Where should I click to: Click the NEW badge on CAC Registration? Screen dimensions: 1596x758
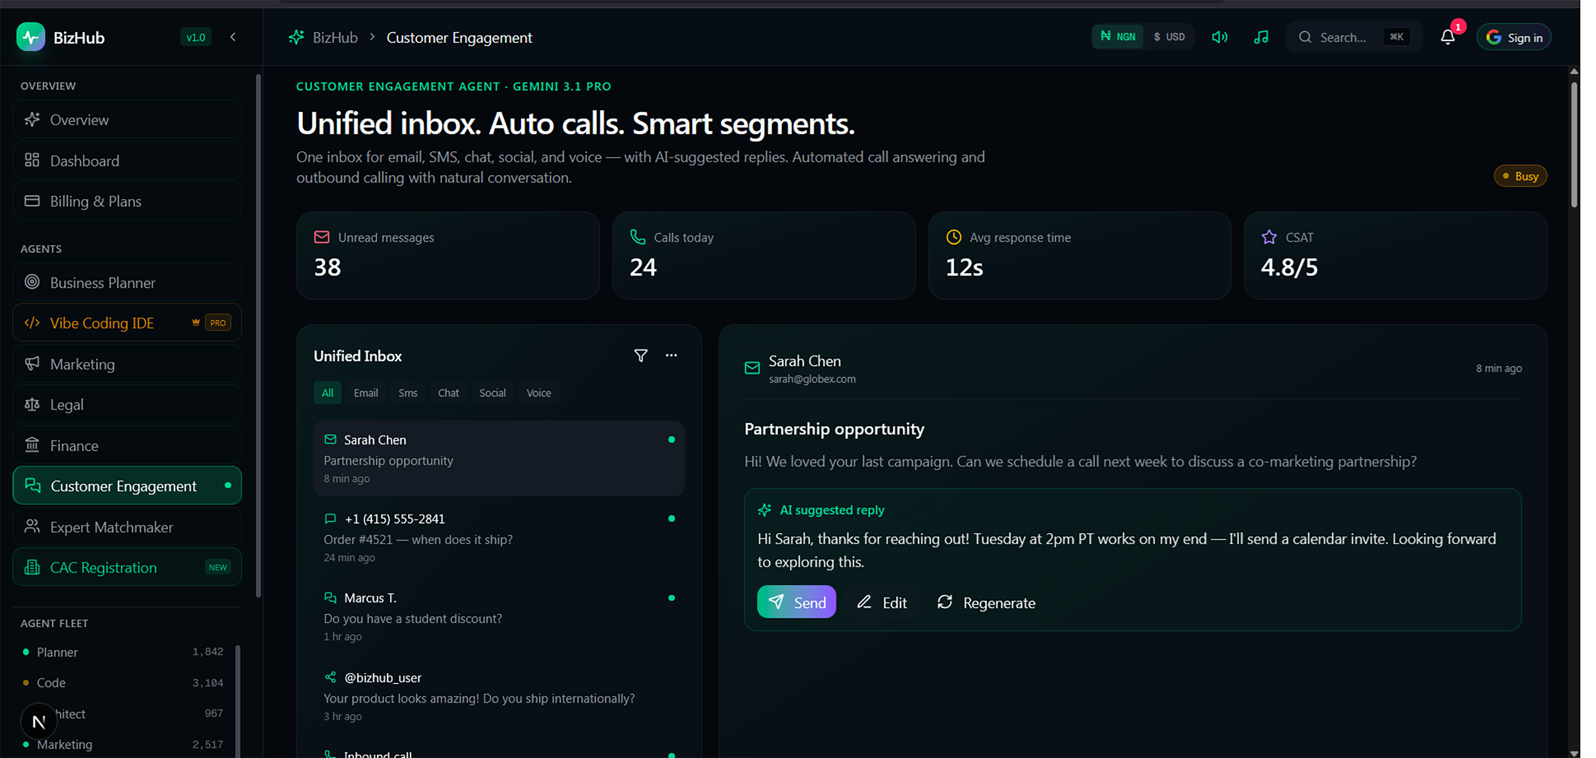pyautogui.click(x=218, y=567)
